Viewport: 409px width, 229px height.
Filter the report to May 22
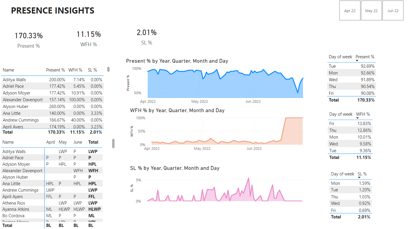coord(371,10)
